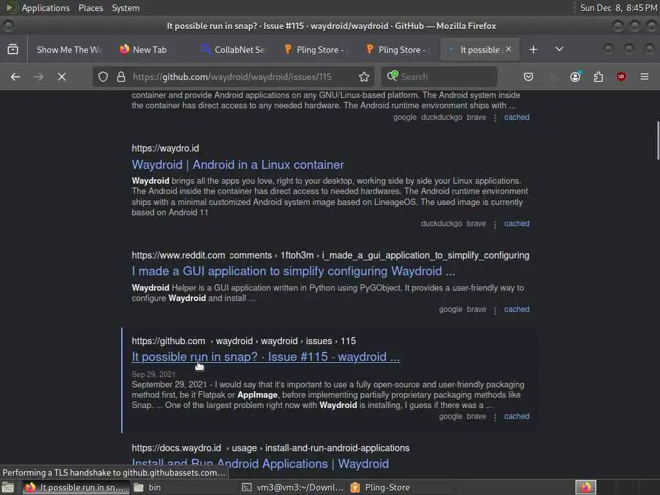
Task: Show desktop icon in bottom panel
Action: coord(8,487)
